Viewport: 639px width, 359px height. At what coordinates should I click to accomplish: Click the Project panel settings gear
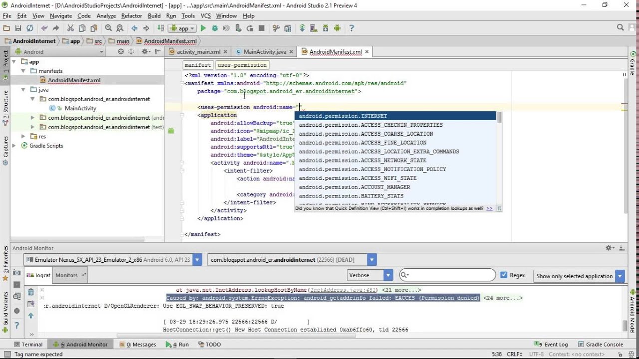(x=145, y=51)
